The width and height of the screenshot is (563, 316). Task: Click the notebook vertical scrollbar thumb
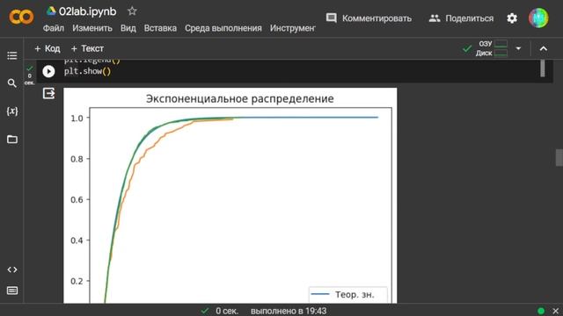(559, 158)
